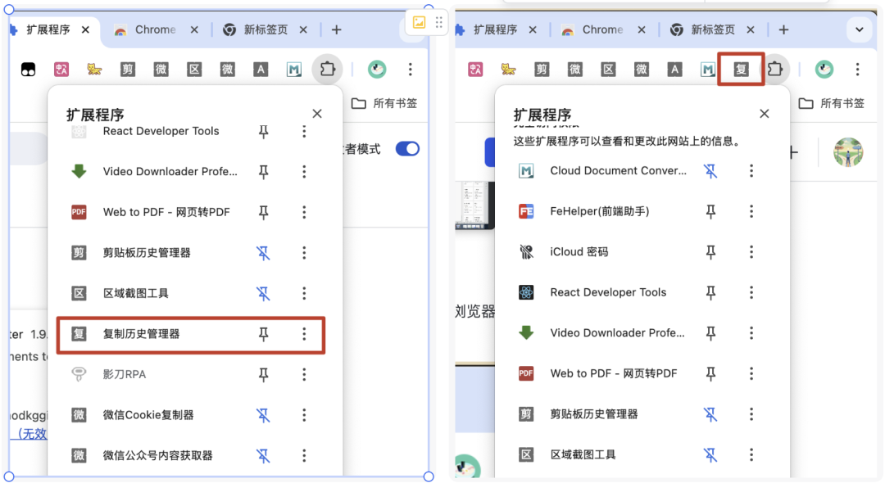This screenshot has height=483, width=885.
Task: Click the A icon in the right window toolbar
Action: pos(674,70)
